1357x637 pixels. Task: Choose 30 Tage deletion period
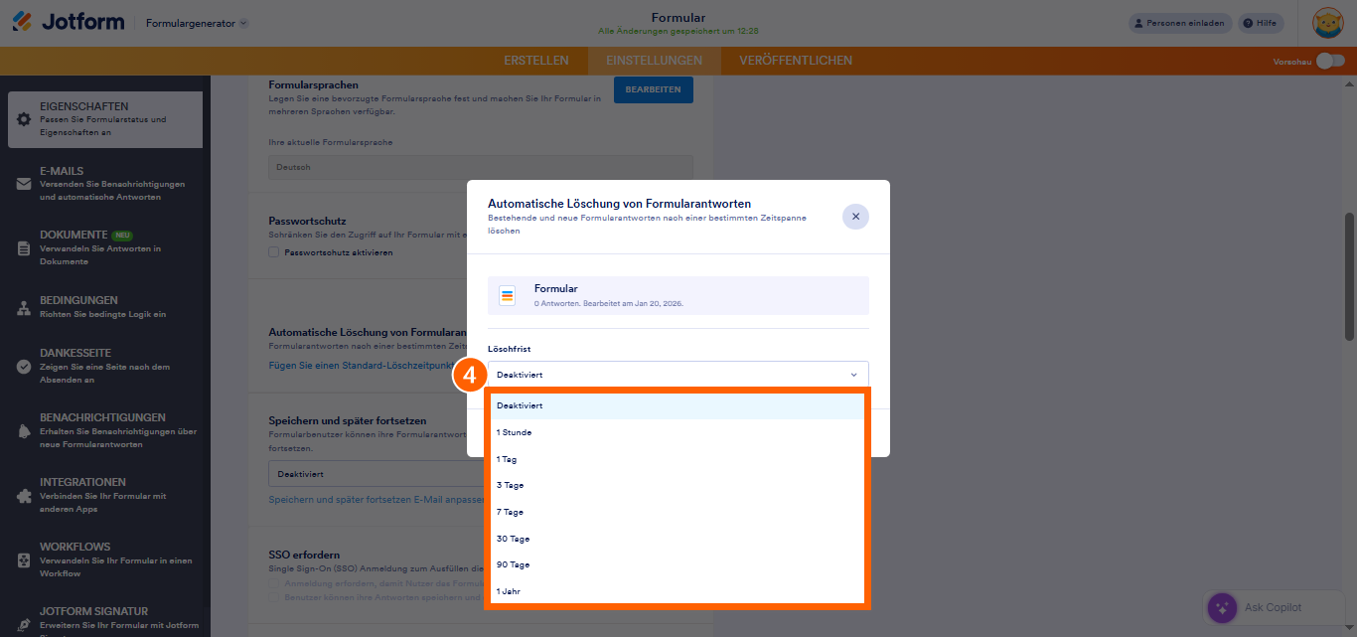678,539
